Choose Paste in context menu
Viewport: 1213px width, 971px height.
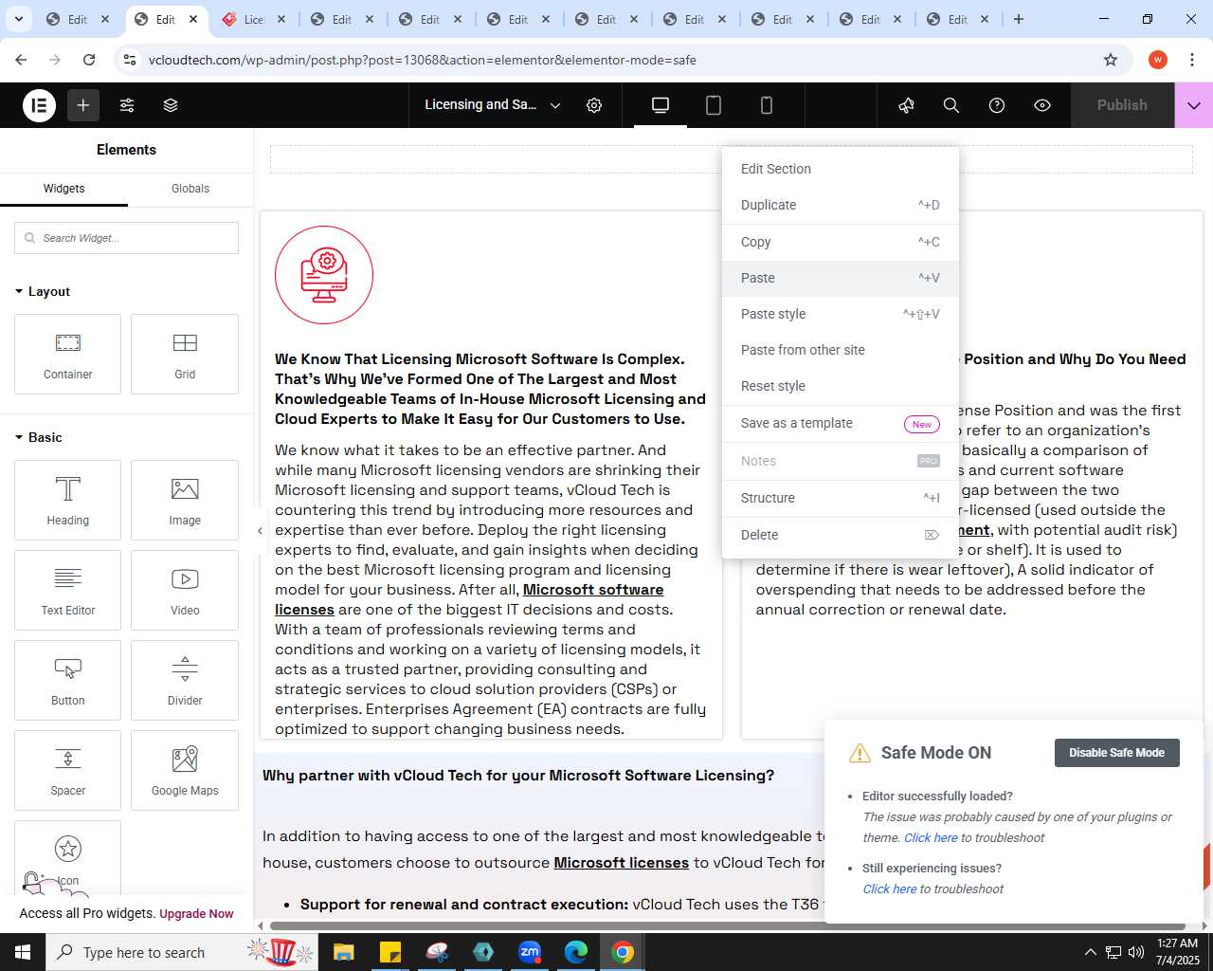pos(841,278)
